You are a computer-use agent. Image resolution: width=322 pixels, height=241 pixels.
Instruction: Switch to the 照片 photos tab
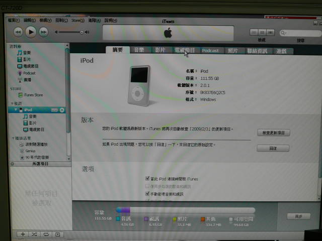point(232,51)
